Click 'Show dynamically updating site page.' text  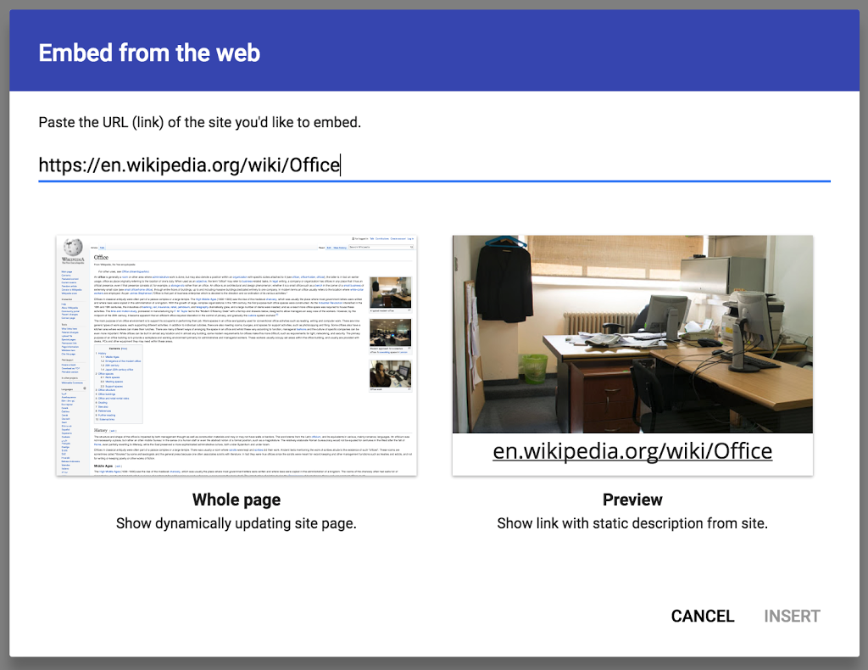(x=236, y=524)
